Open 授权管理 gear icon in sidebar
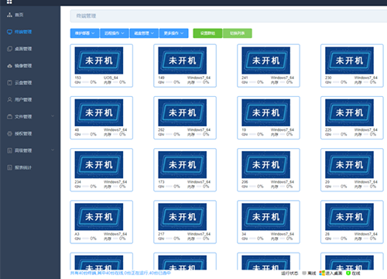 pos(9,133)
